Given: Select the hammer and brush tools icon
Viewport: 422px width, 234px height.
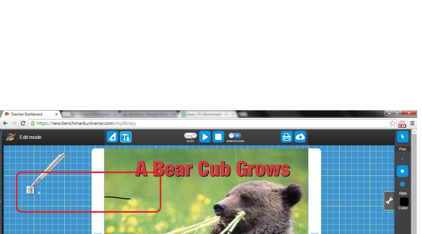Looking at the screenshot, I should coord(126,137).
